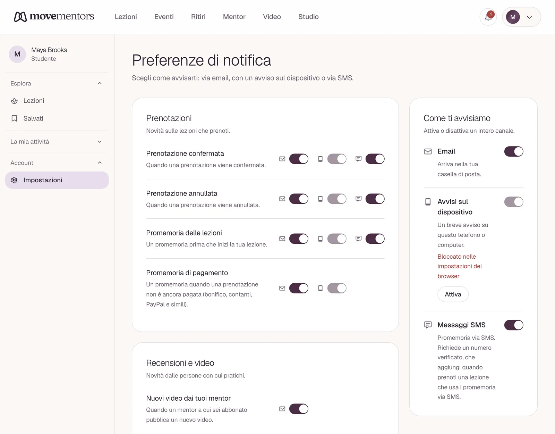Toggle SMS for Promemoria delle lezioni

375,239
